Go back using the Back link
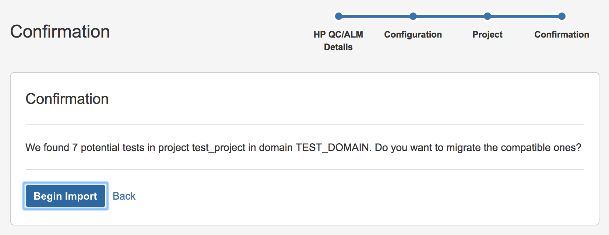This screenshot has height=235, width=609. click(x=124, y=196)
